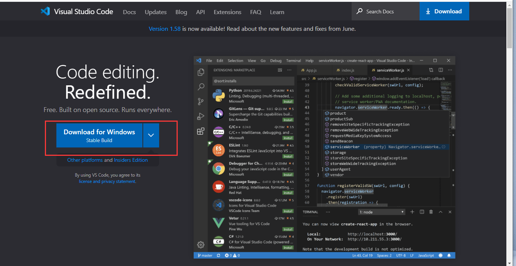Click 'Spaces: 2' in the status bar
Image resolution: width=516 pixels, height=266 pixels.
pos(384,256)
